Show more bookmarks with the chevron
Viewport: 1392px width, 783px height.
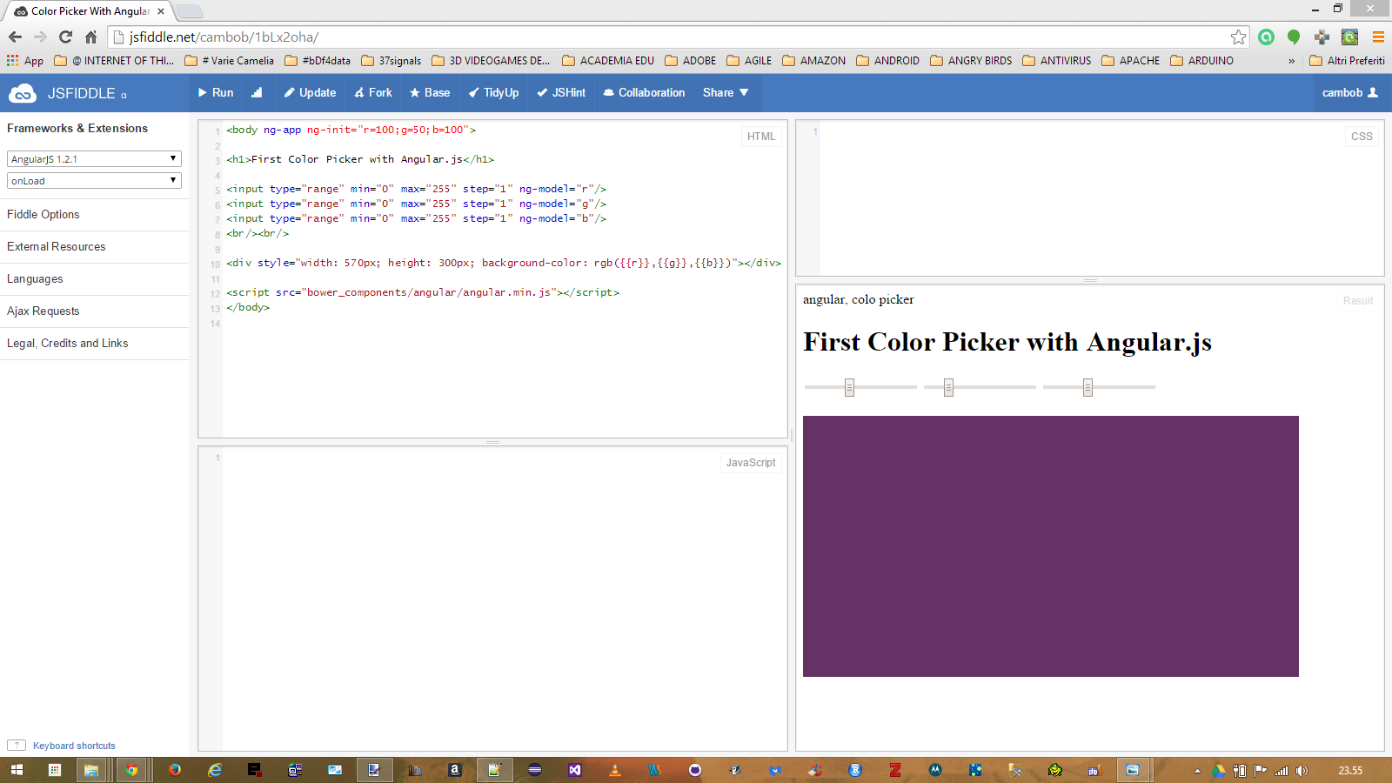1291,61
